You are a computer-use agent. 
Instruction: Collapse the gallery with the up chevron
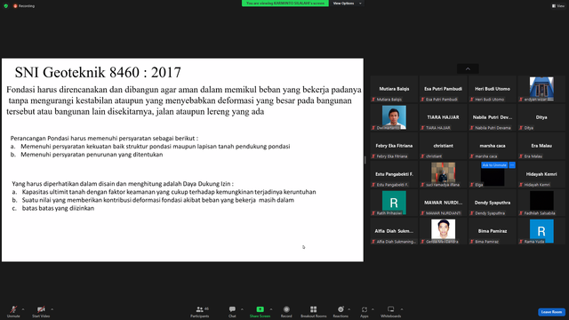point(468,69)
